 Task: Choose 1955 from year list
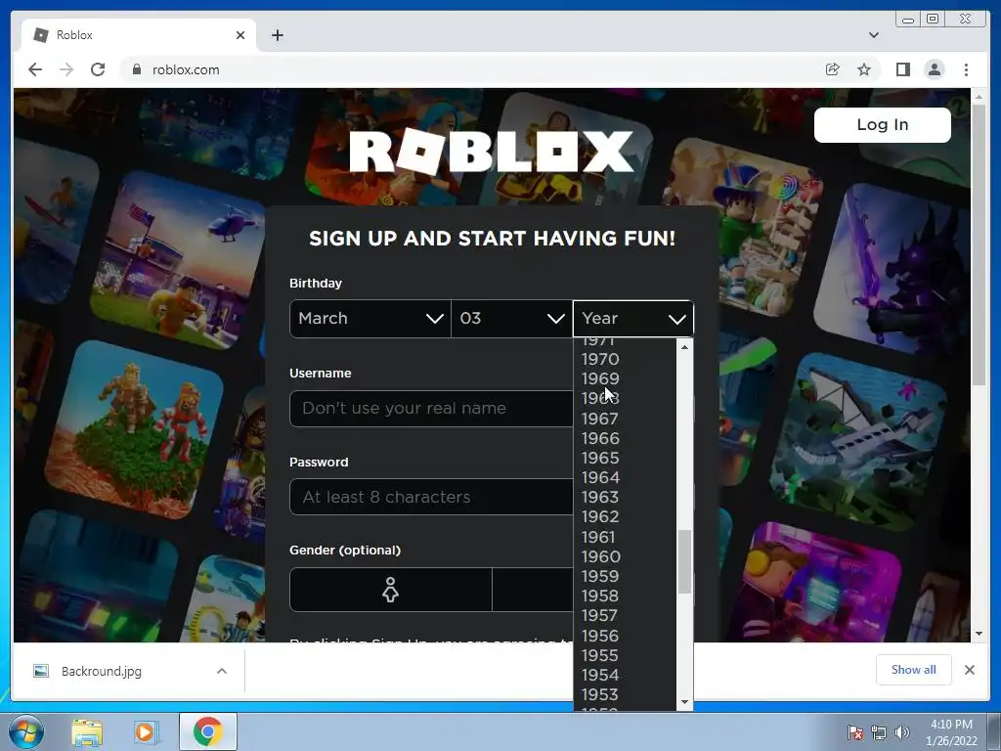625,656
